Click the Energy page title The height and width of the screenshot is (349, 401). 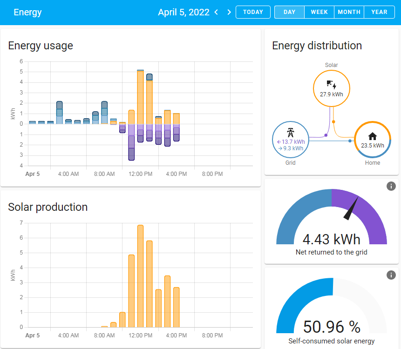coord(27,12)
